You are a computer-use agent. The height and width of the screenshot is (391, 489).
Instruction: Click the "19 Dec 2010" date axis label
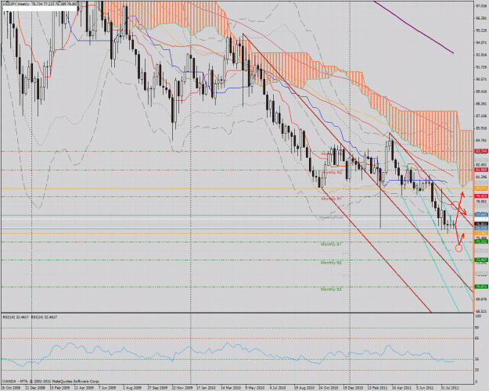[353, 388]
